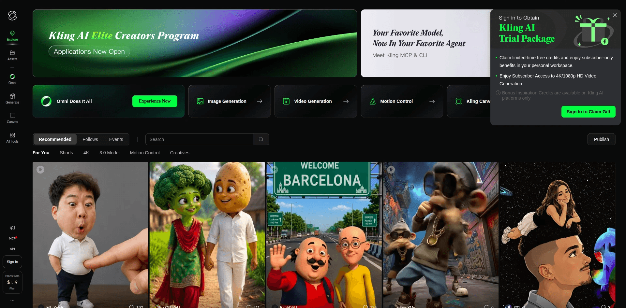The height and width of the screenshot is (308, 626).
Task: Click the Publish button
Action: [x=602, y=139]
